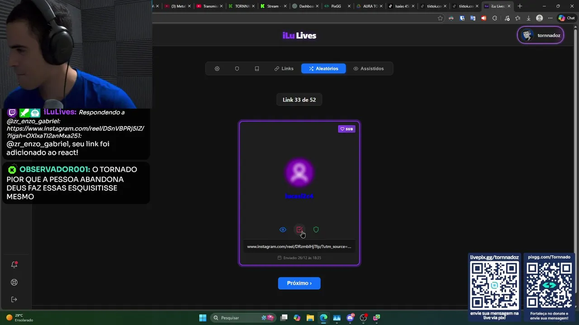The height and width of the screenshot is (325, 579).
Task: Click the green shield icon on the link card
Action: pos(316,230)
